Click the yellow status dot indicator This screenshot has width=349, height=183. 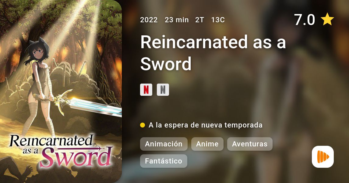(143, 125)
